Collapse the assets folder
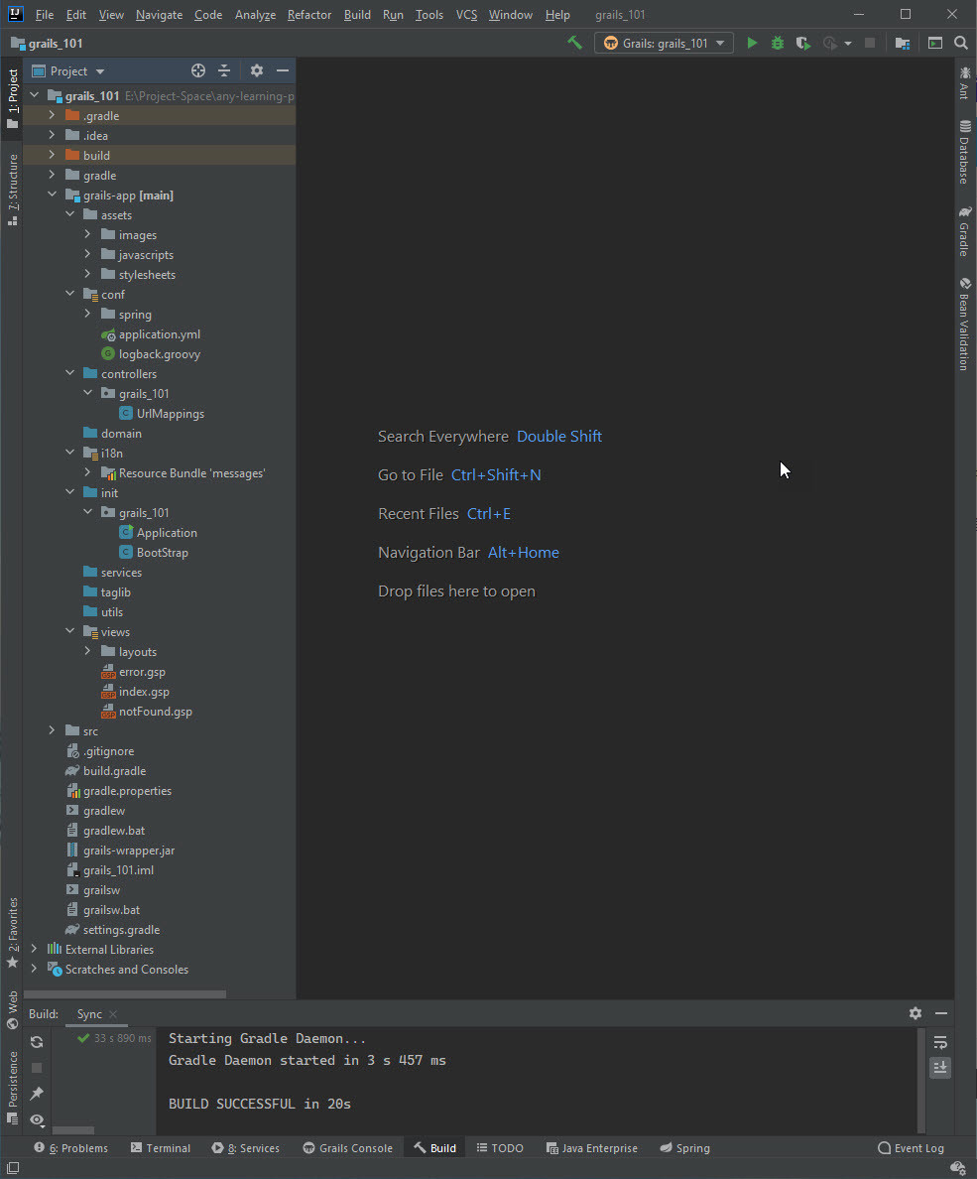Image resolution: width=977 pixels, height=1179 pixels. pos(69,214)
